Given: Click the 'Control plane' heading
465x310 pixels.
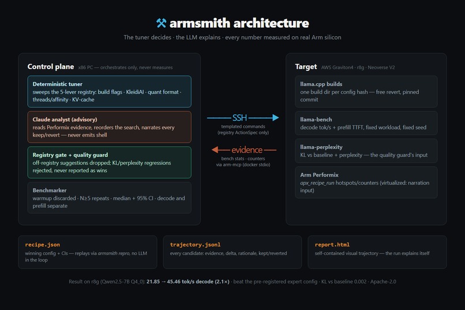Looking at the screenshot, I should (51, 66).
